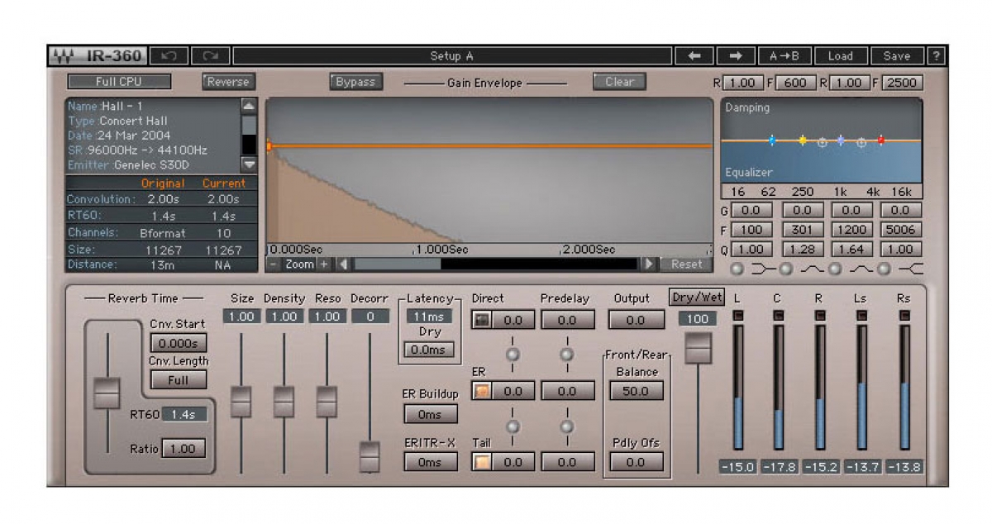992x524 pixels.
Task: Copy setup with the A→B button
Action: point(785,56)
